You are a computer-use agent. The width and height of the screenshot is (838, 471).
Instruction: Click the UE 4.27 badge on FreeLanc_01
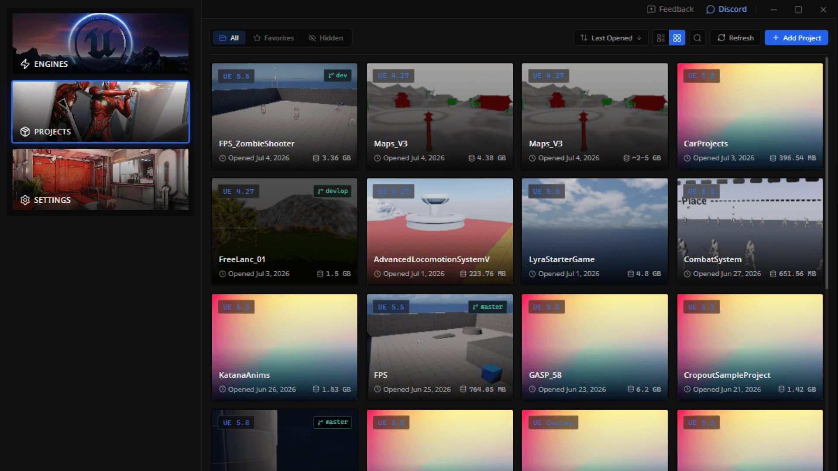coord(238,191)
